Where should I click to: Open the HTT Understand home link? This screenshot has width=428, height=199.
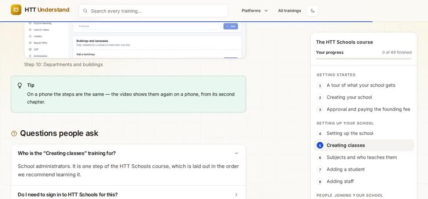point(40,10)
